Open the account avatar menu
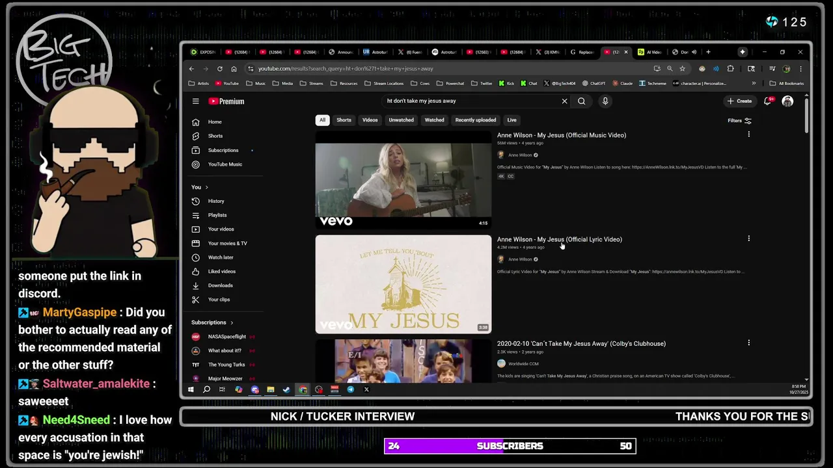The image size is (833, 468). (x=787, y=101)
